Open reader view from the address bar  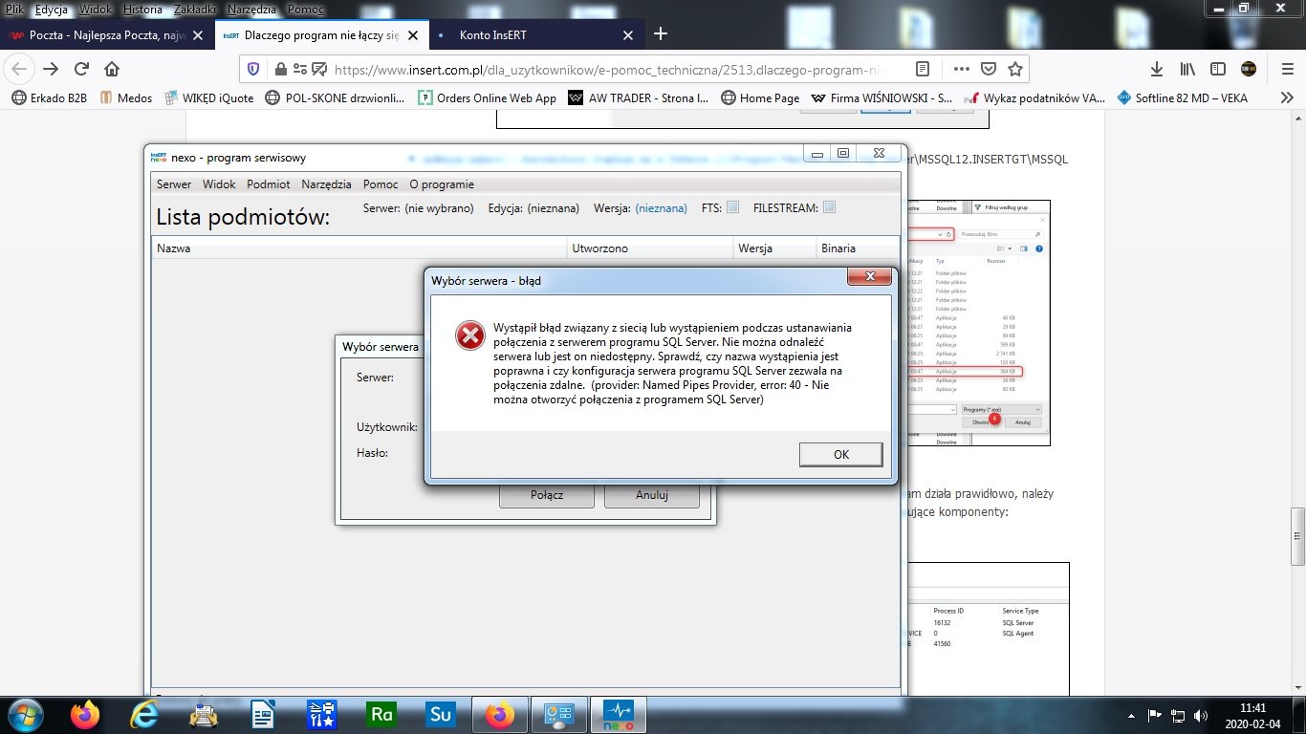pos(921,68)
